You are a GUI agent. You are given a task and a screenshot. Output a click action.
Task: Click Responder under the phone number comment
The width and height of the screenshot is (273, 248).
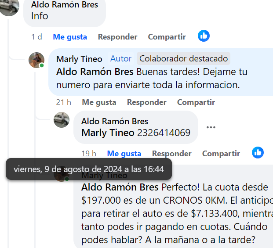[172, 154]
